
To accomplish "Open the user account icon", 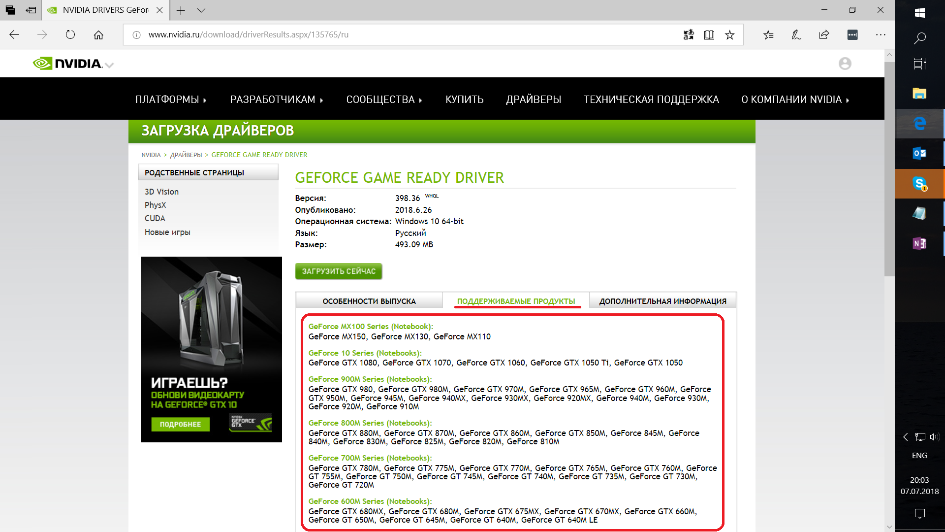I will click(845, 64).
